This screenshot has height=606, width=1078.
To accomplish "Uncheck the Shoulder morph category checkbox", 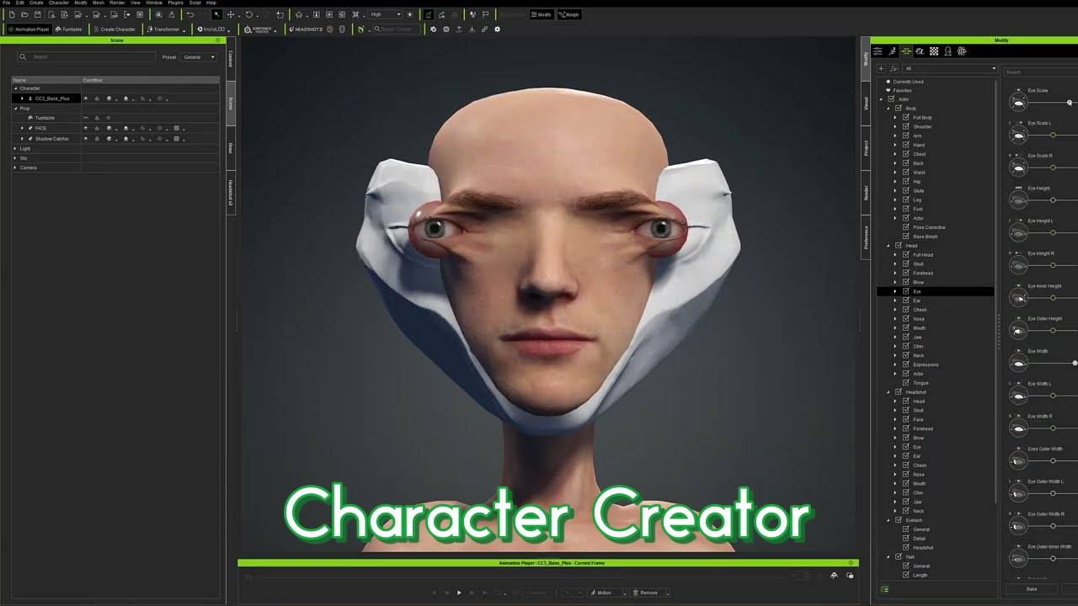I will 906,126.
